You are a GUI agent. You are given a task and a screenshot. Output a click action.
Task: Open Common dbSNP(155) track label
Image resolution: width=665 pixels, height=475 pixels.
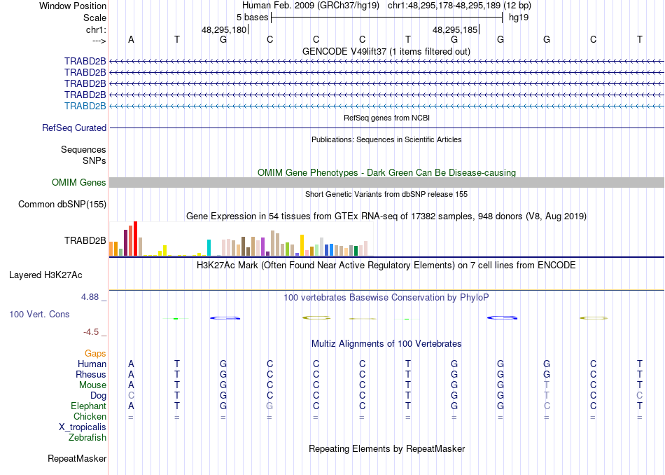[x=62, y=204]
